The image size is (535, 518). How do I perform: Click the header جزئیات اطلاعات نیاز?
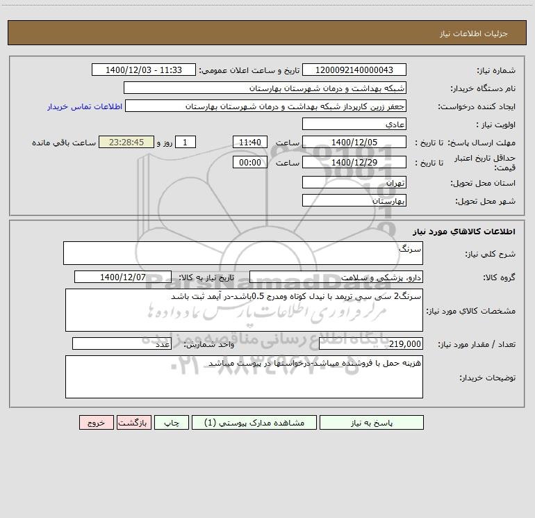(x=474, y=33)
